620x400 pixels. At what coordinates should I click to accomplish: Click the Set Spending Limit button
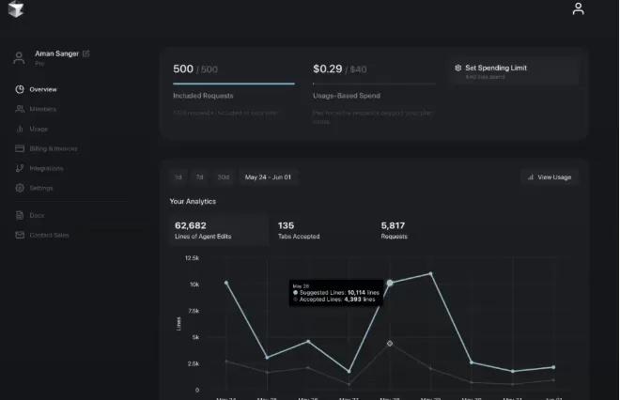pos(514,71)
